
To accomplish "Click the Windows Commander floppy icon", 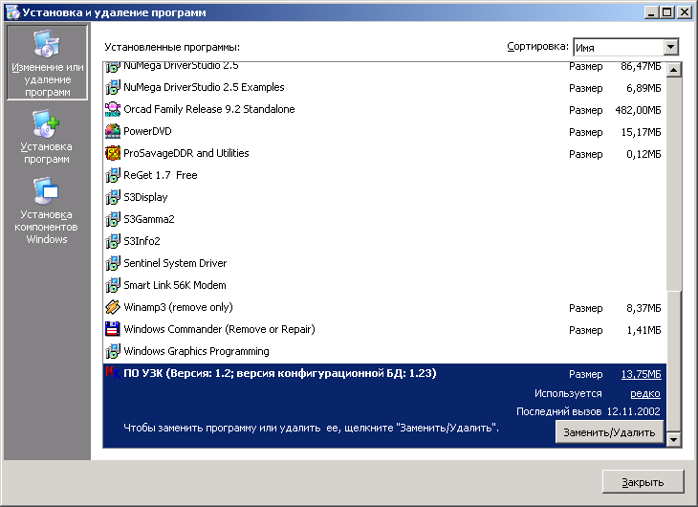I will pyautogui.click(x=113, y=329).
